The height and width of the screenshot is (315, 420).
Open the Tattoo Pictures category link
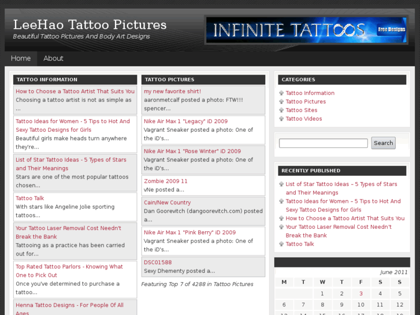pyautogui.click(x=306, y=102)
